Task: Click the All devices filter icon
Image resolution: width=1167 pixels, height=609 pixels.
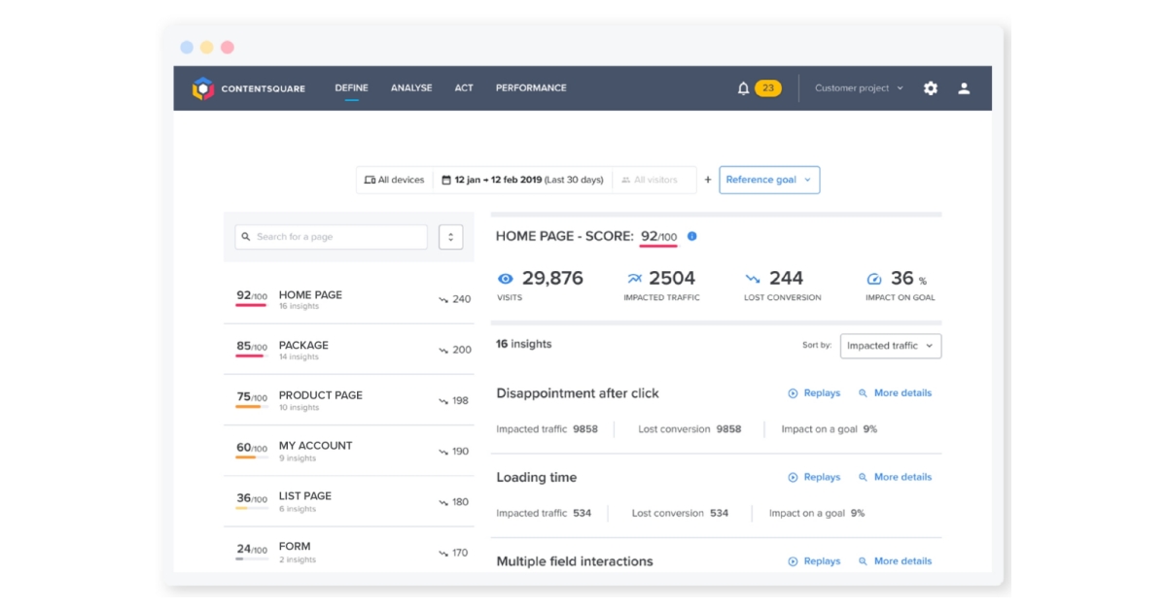Action: coord(371,180)
